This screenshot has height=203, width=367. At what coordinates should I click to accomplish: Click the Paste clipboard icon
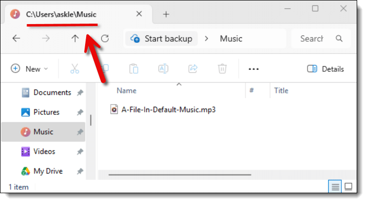pos(134,69)
